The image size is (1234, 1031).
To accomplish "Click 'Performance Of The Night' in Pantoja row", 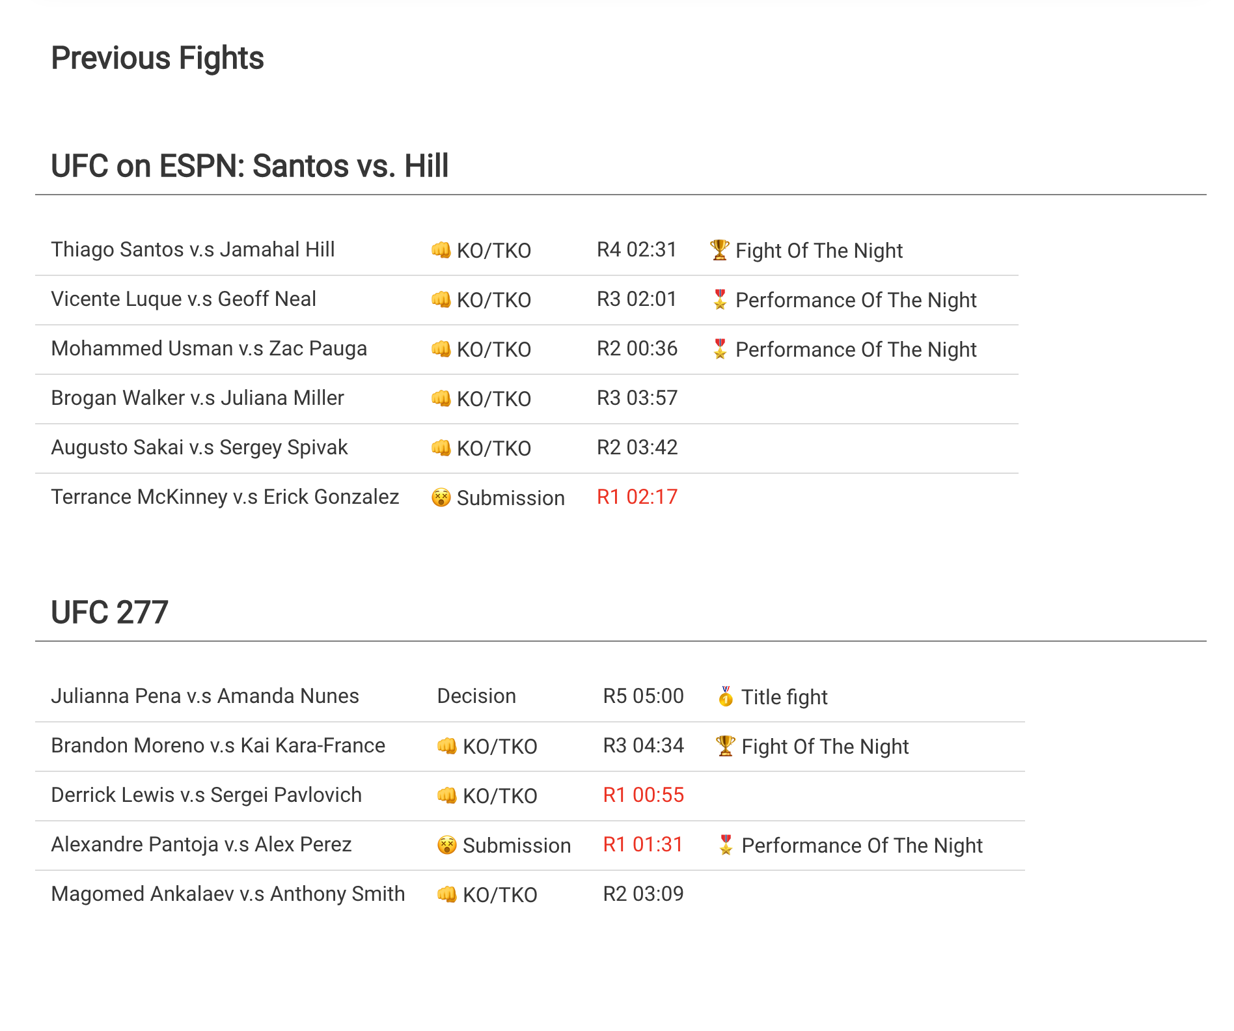I will [x=862, y=845].
